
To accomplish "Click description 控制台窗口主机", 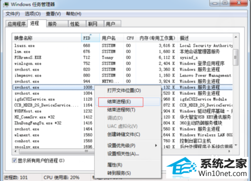I will click(x=195, y=141).
